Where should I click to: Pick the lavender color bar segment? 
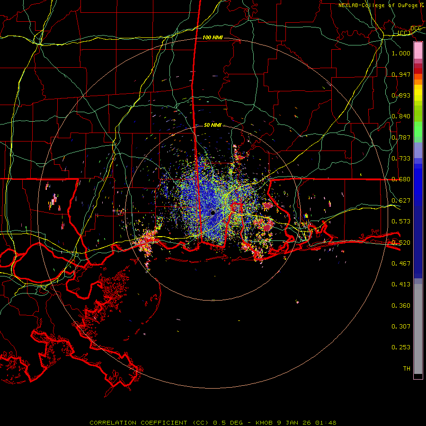418,150
